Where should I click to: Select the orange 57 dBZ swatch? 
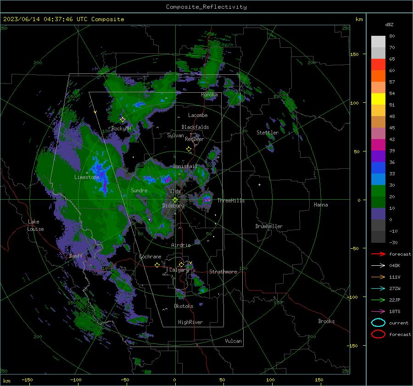(378, 76)
